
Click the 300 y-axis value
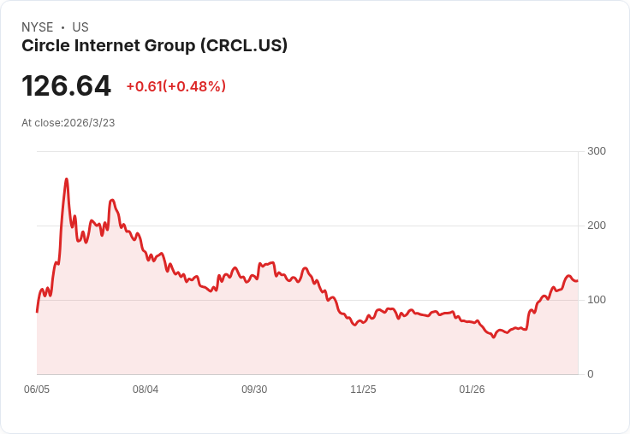tap(597, 151)
